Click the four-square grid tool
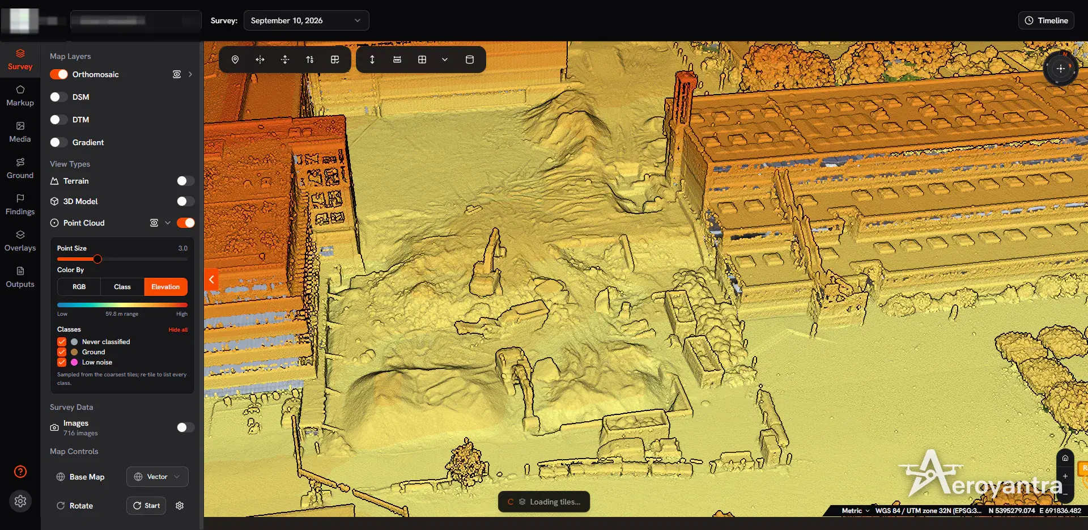The height and width of the screenshot is (530, 1088). point(422,60)
